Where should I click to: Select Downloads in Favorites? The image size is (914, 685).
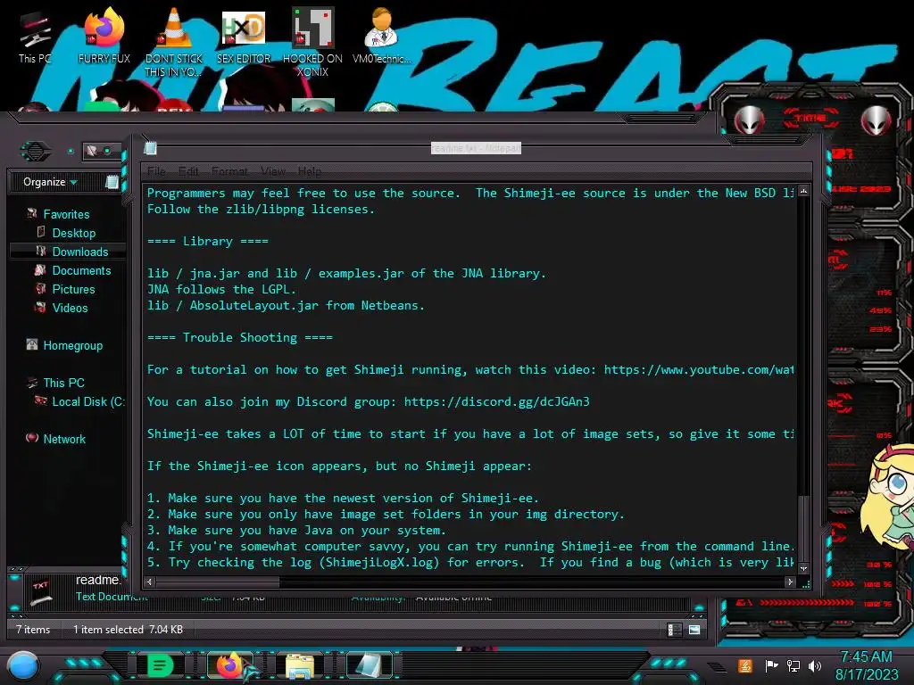(79, 252)
